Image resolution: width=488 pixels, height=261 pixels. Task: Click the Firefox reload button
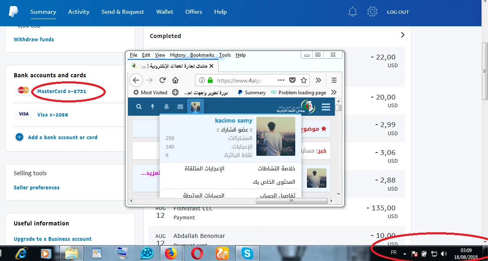162,80
